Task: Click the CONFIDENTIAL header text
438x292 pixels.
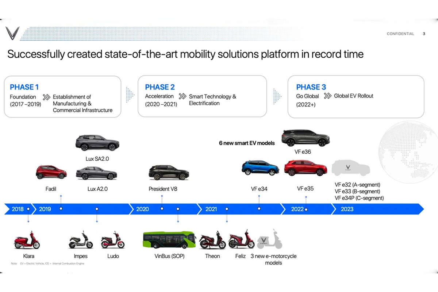Action: pos(400,34)
